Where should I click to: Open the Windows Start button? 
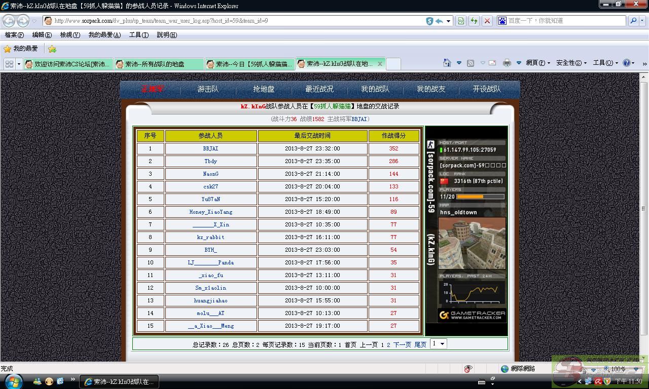point(13,381)
